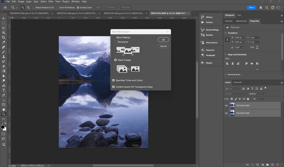Click OK in Auto-Blend Layers dialog
The height and width of the screenshot is (167, 284).
[x=163, y=40]
